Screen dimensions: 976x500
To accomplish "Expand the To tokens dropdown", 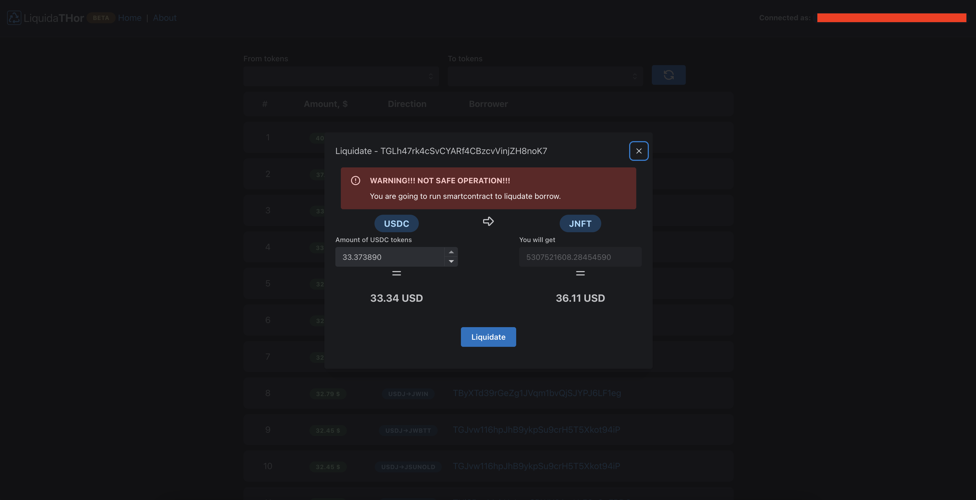I will pyautogui.click(x=545, y=77).
